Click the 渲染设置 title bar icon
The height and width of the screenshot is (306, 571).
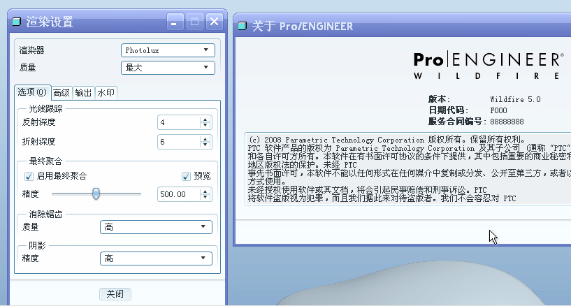[17, 22]
